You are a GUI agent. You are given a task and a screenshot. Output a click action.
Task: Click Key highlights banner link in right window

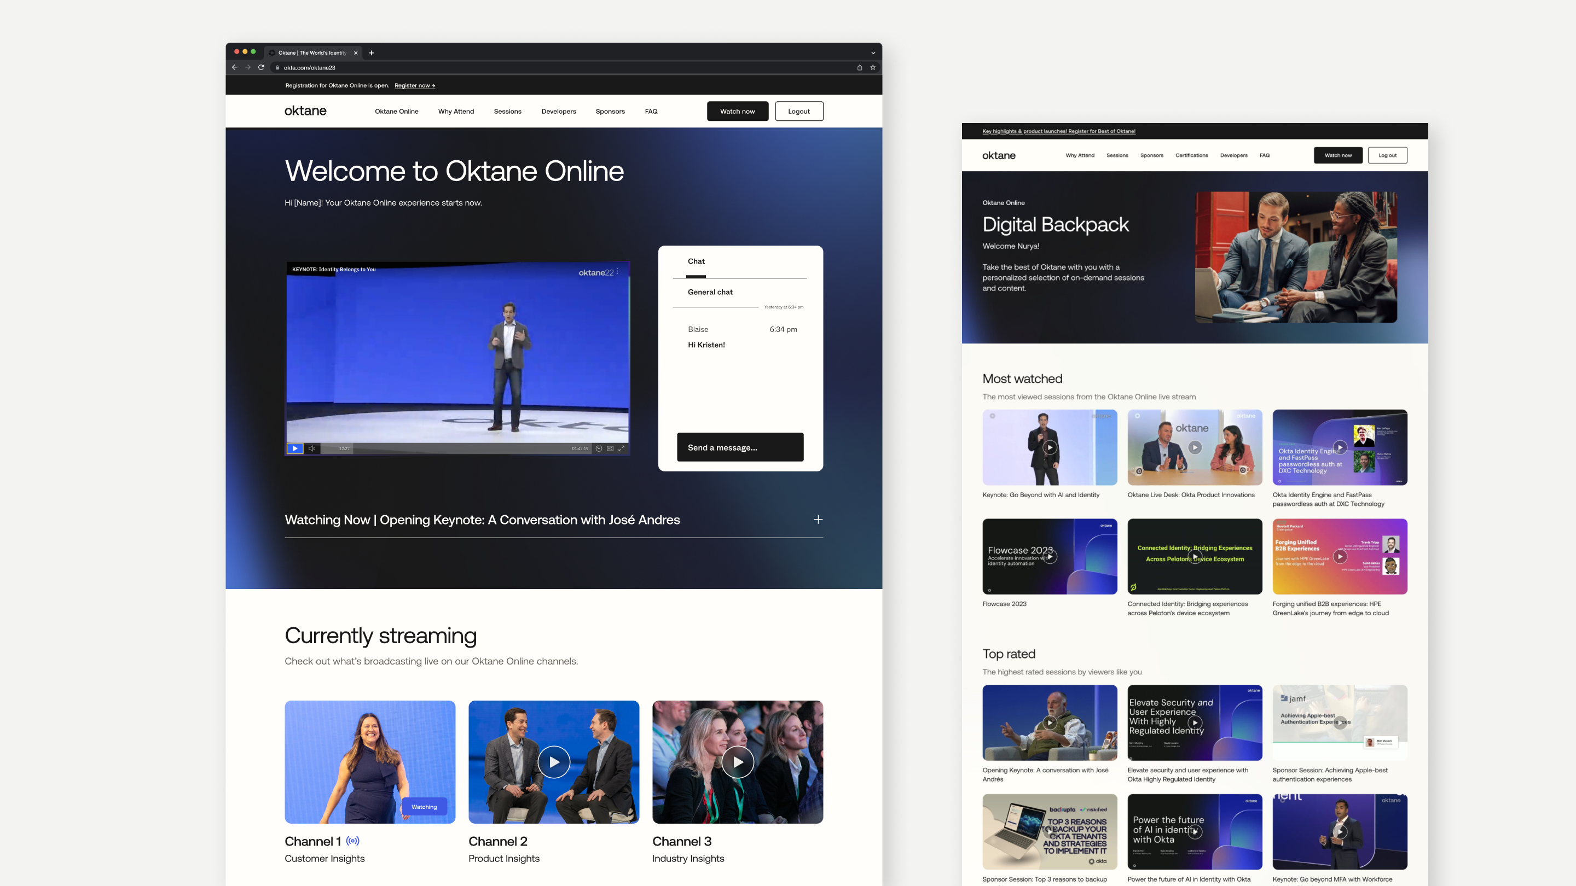click(x=1058, y=131)
